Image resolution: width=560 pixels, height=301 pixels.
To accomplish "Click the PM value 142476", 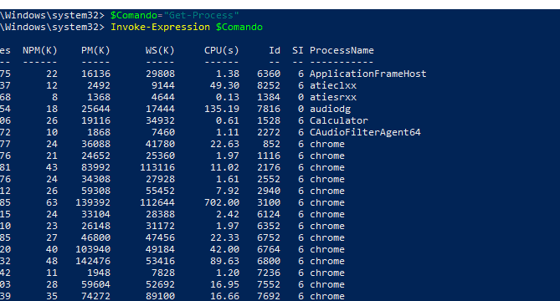I will pos(93,261).
